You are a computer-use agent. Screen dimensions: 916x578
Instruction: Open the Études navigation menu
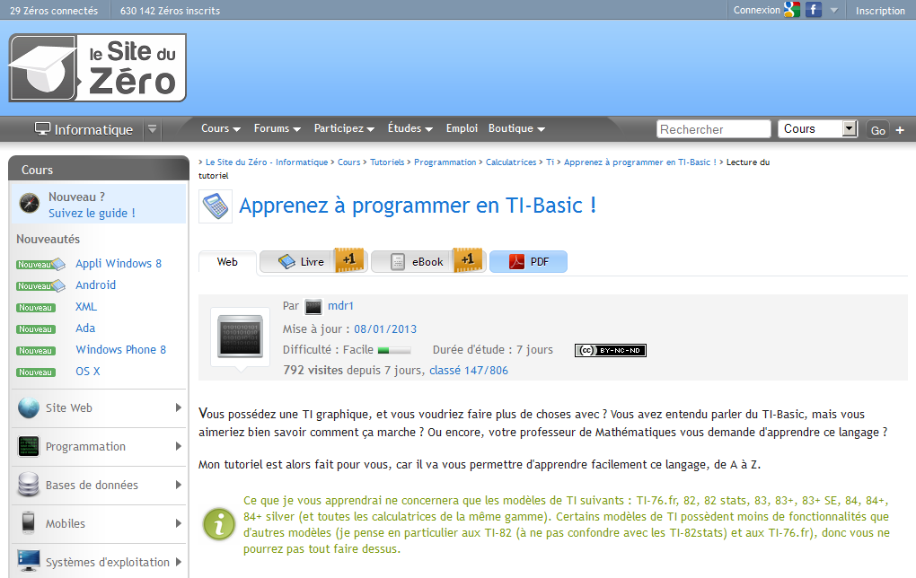click(410, 128)
